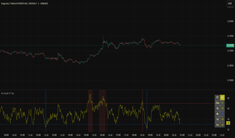Click the TF header cell in RSI table
Viewport: 235px width, 138px height.
[217, 97]
